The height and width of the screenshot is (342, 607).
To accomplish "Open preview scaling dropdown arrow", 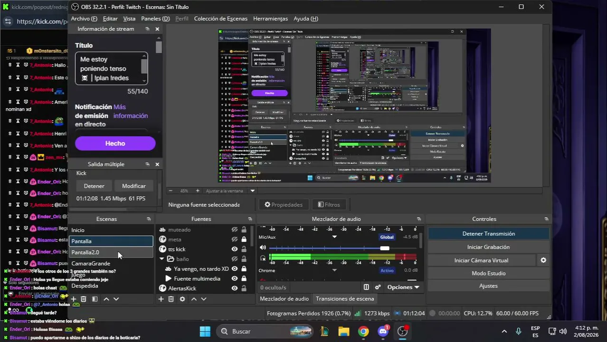I will [253, 190].
